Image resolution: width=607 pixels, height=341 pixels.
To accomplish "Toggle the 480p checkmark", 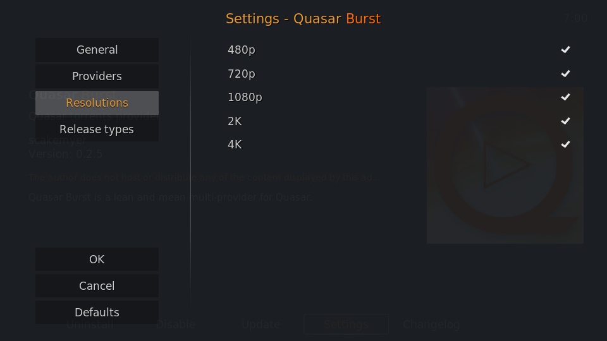I will pos(565,49).
